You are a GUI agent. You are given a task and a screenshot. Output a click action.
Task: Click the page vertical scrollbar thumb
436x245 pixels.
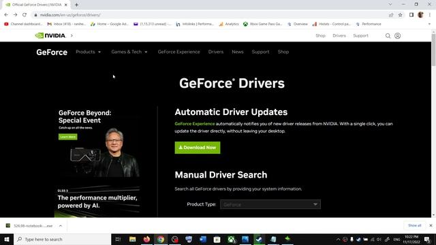433,50
